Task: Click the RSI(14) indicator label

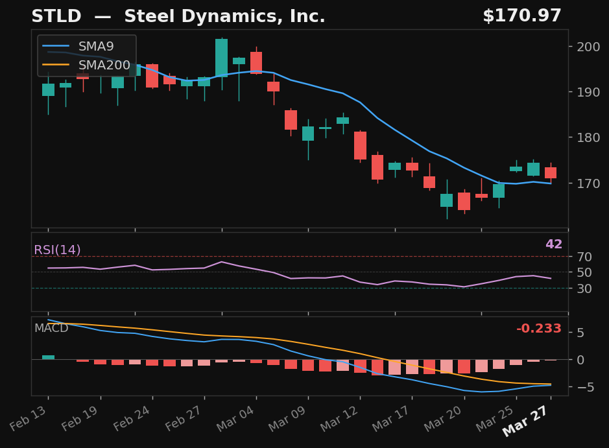Action: (x=57, y=249)
